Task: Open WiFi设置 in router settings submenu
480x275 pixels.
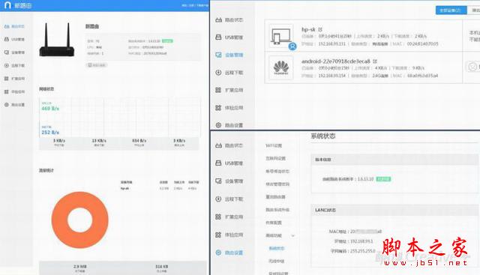Action: point(274,145)
